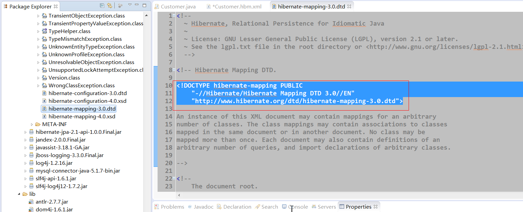Collapse the comment fold on line 8
The width and height of the screenshot is (523, 212).
174,70
